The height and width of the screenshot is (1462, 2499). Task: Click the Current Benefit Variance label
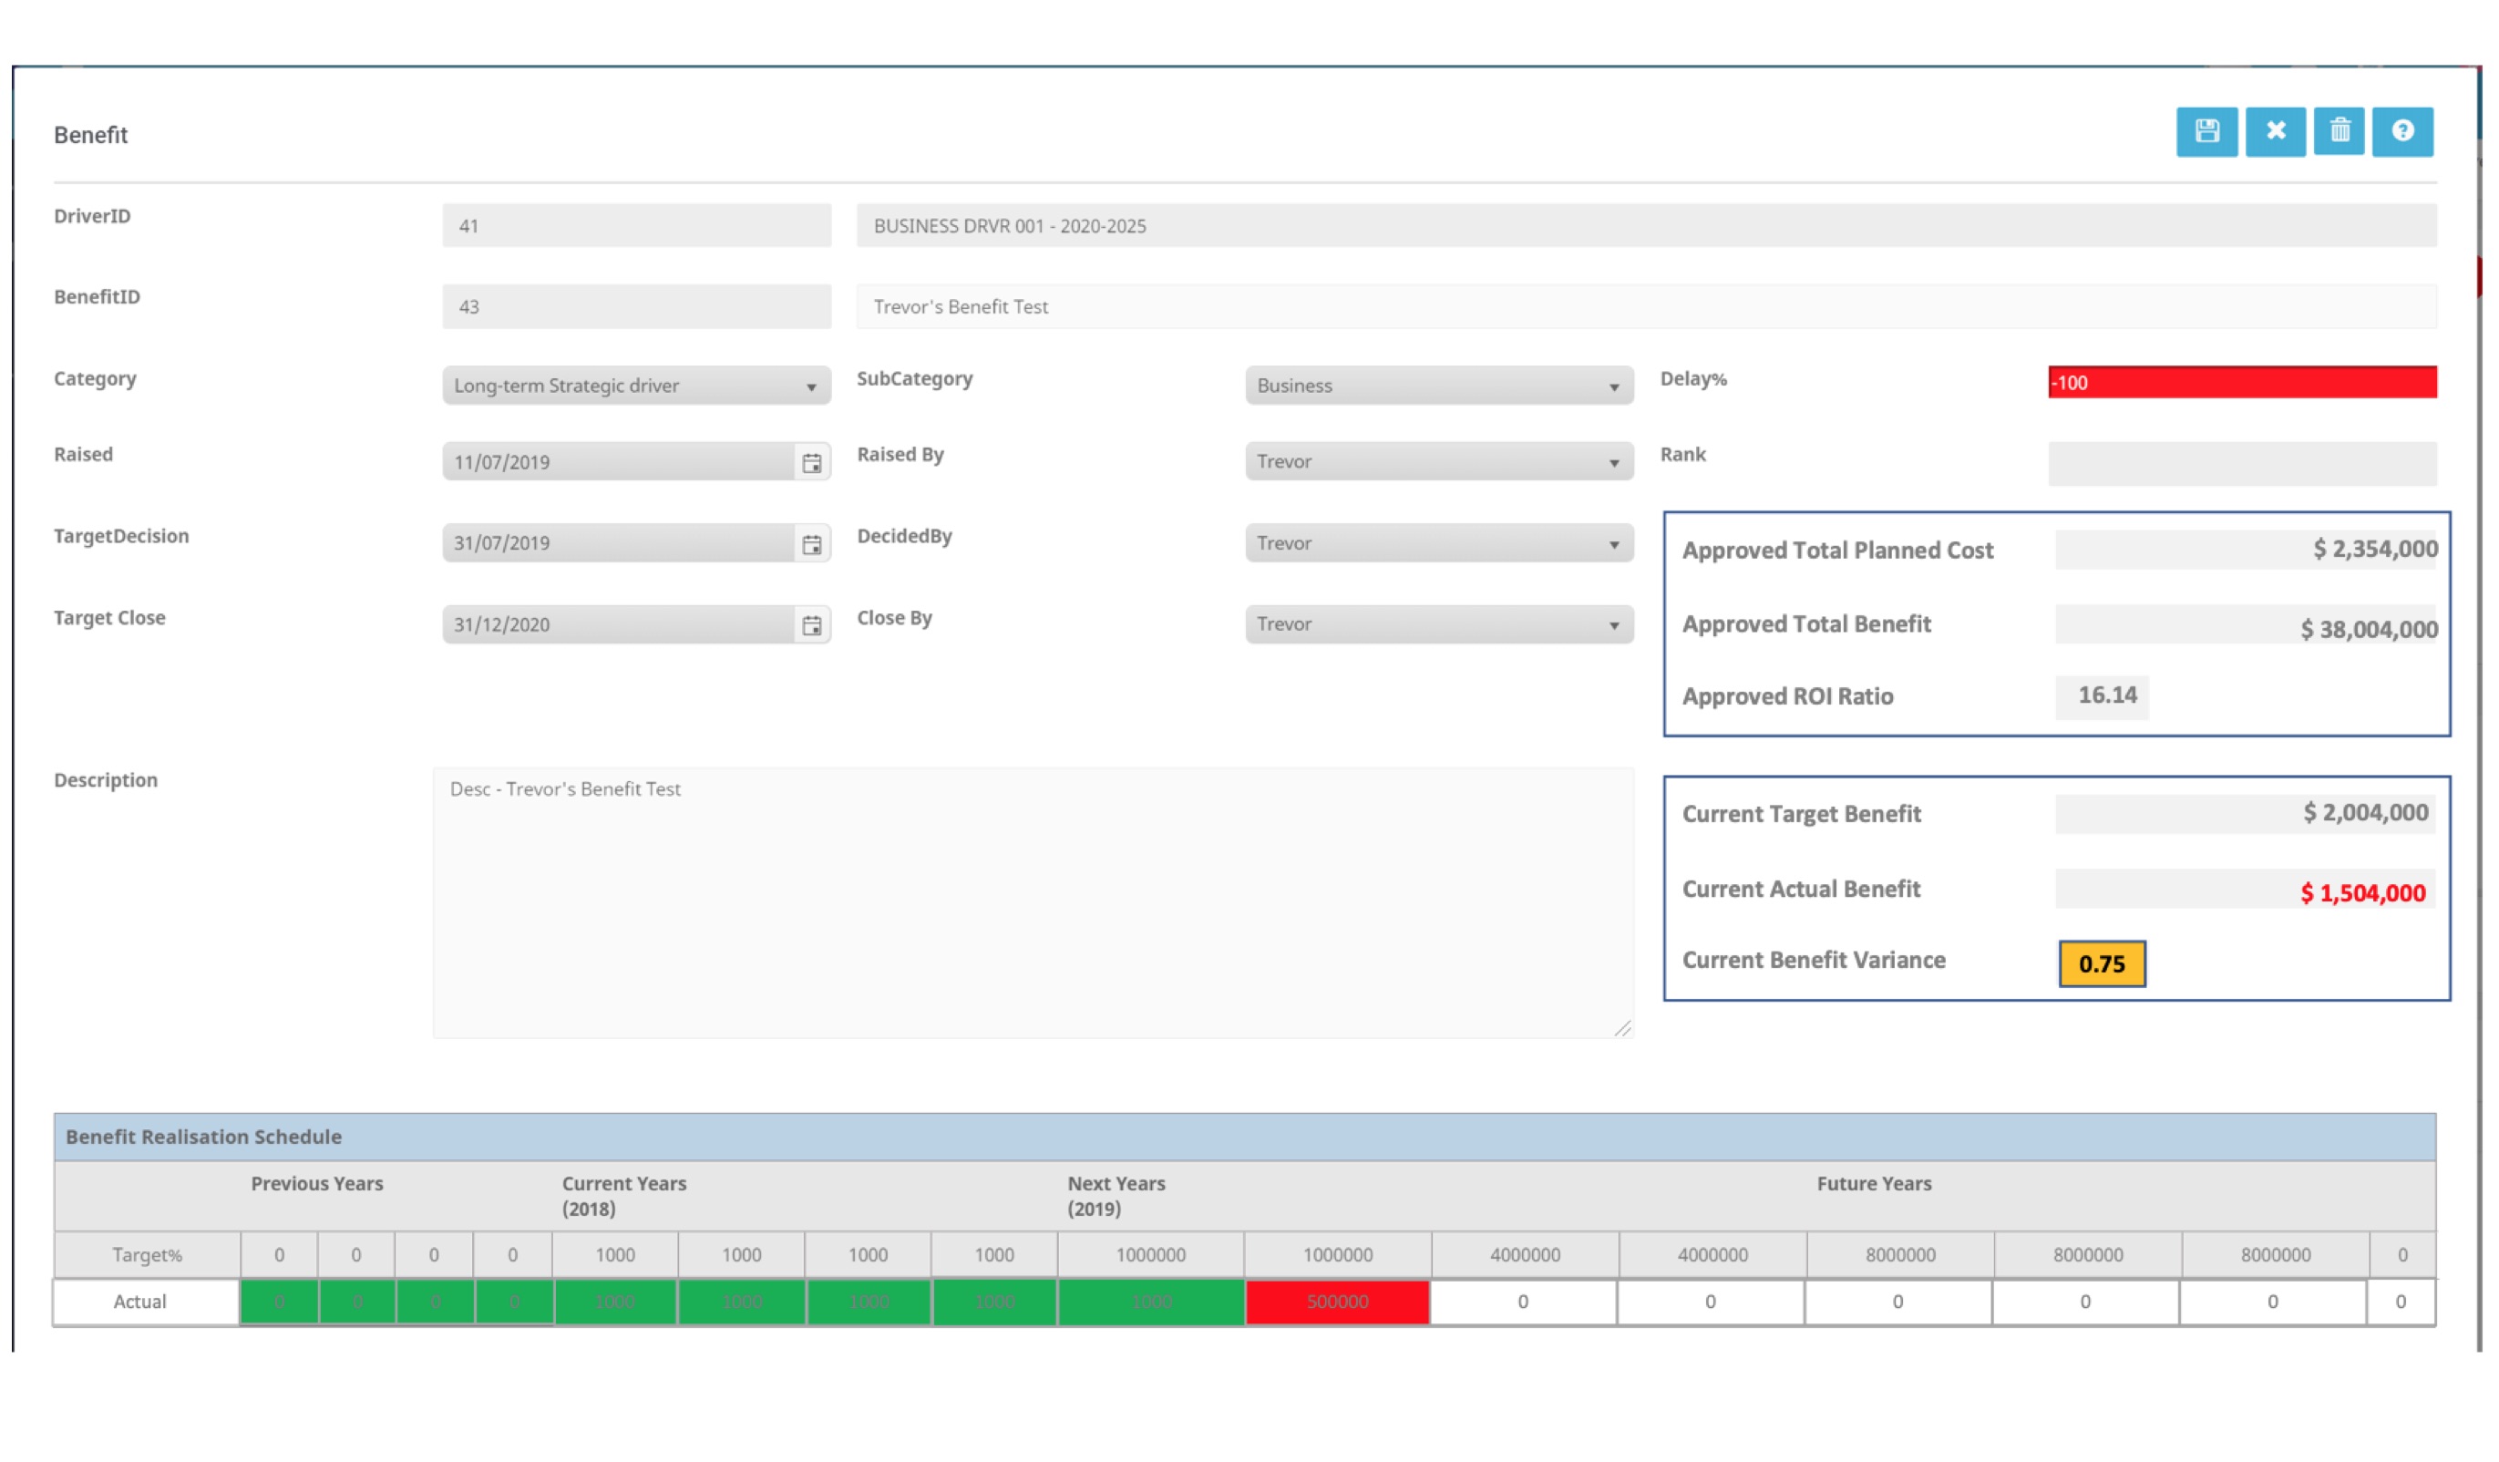[1813, 961]
